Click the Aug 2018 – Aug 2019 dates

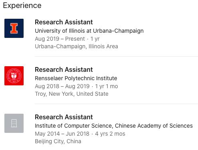pyautogui.click(x=62, y=86)
